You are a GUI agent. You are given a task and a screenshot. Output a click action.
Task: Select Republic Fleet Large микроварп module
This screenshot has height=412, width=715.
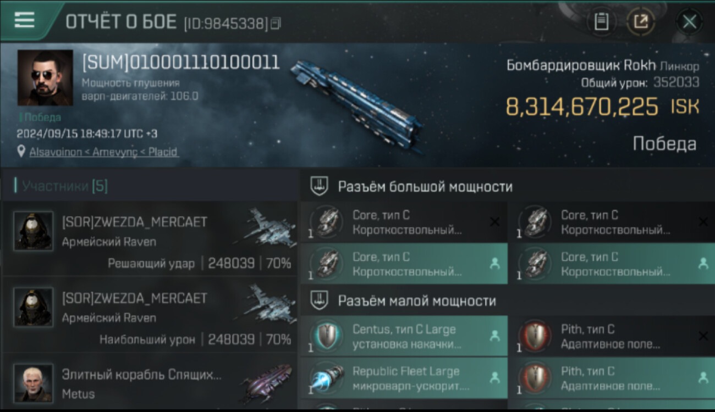[404, 378]
